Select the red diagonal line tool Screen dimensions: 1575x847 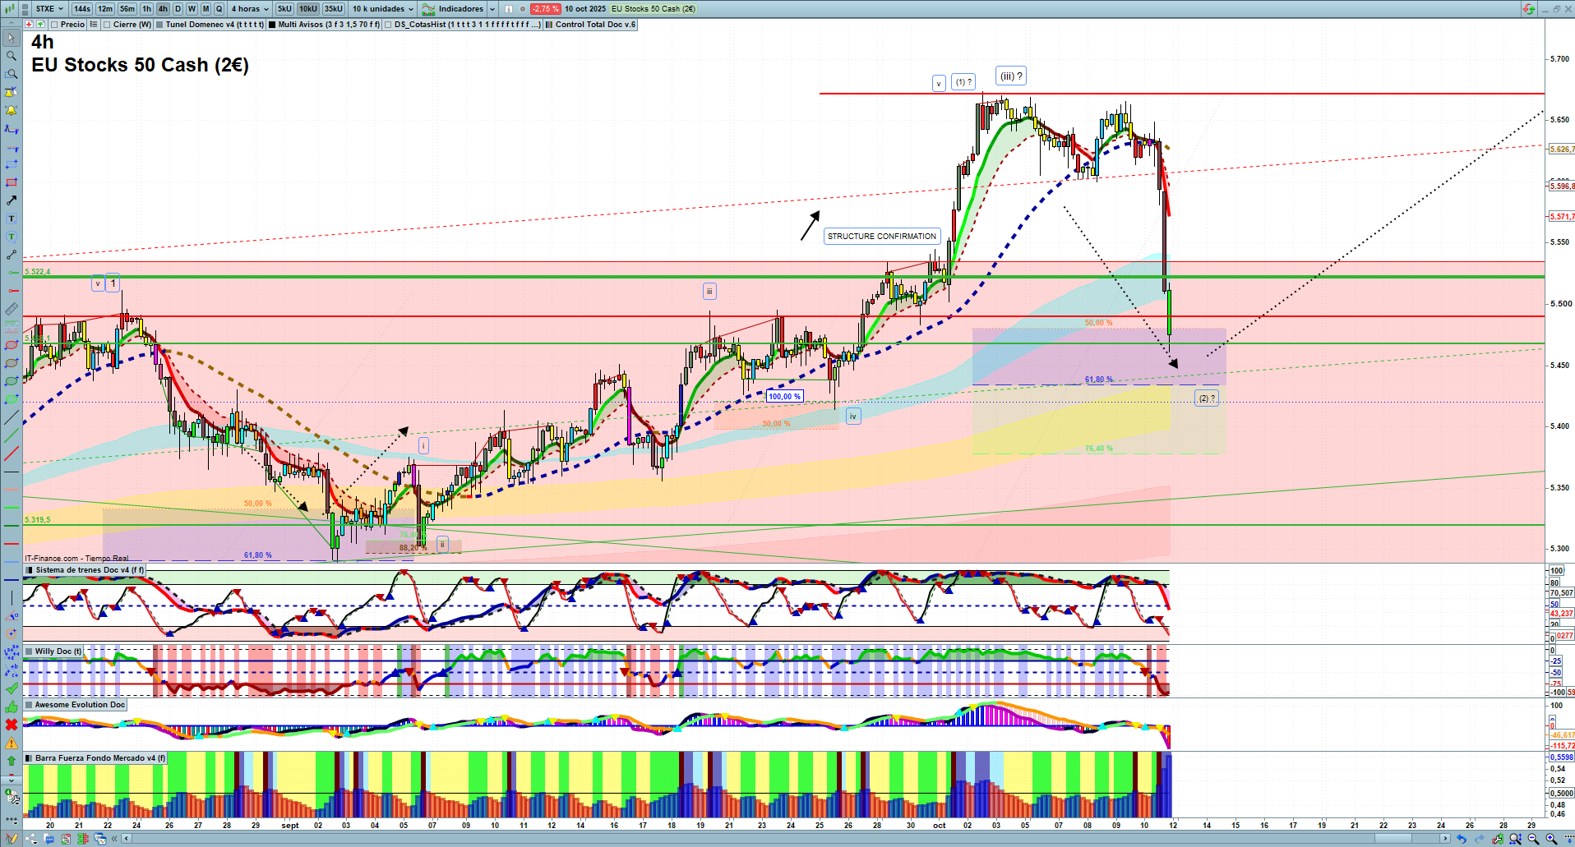12,453
